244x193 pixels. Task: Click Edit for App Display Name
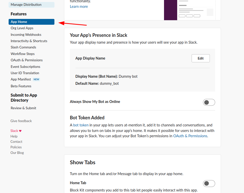point(200,58)
